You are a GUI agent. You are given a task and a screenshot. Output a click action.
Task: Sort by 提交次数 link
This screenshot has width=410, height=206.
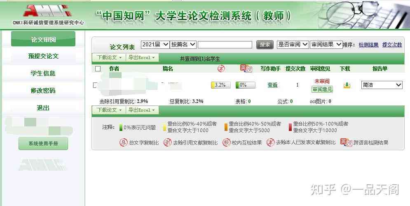pyautogui.click(x=392, y=45)
